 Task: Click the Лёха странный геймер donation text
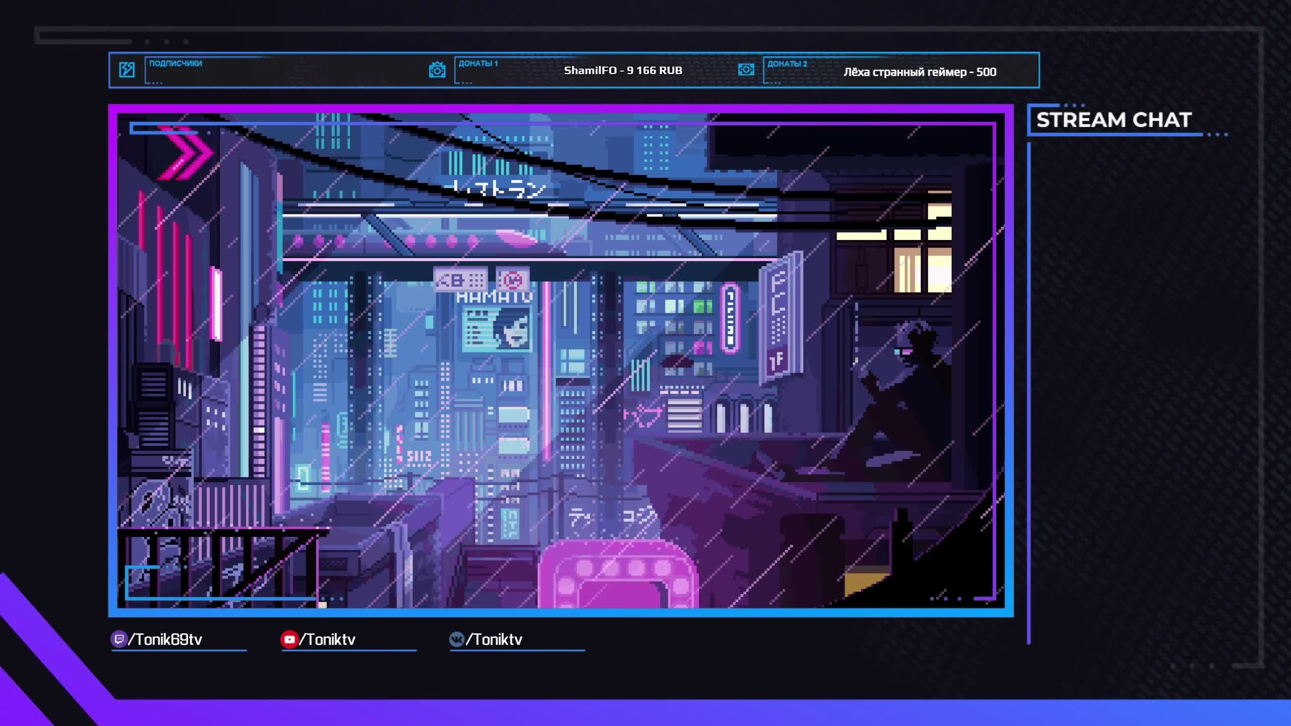[x=920, y=72]
